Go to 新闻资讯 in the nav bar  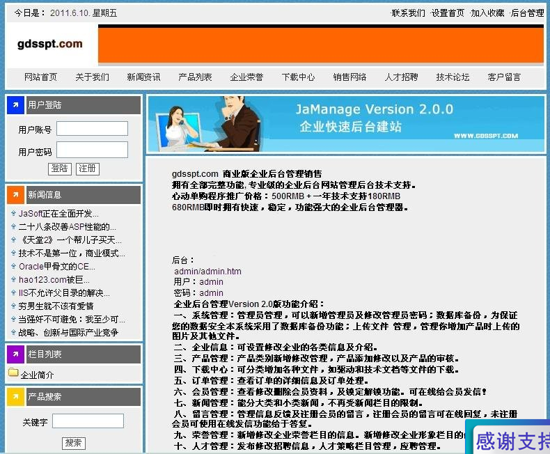(x=143, y=77)
